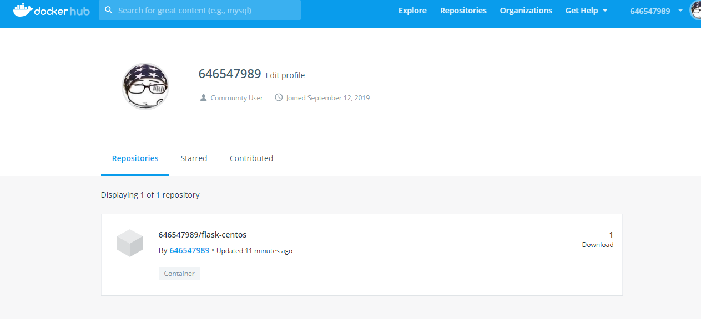Click the small avatar in top navigation
Screen dimensions: 701x319
coord(695,10)
